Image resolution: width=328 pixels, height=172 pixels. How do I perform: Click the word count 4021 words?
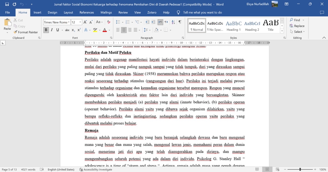(28, 170)
